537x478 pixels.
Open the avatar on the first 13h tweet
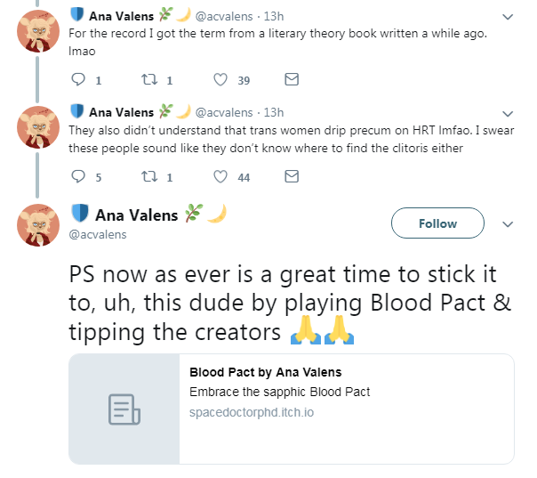[x=38, y=31]
